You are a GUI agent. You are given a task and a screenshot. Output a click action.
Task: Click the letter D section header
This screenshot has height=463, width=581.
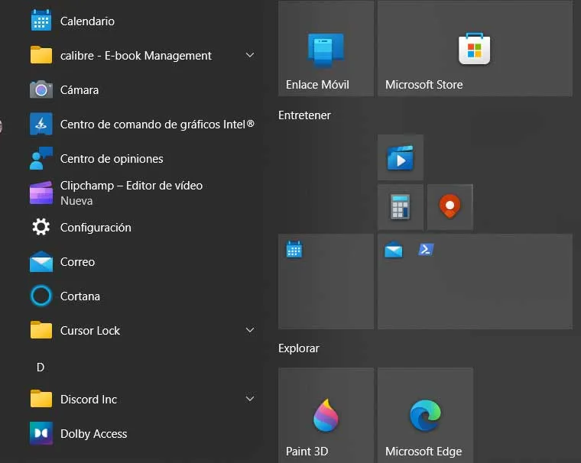coord(41,367)
